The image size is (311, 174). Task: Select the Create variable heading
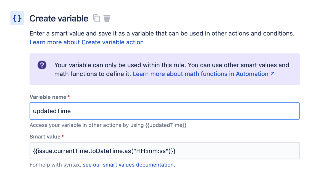pos(59,19)
